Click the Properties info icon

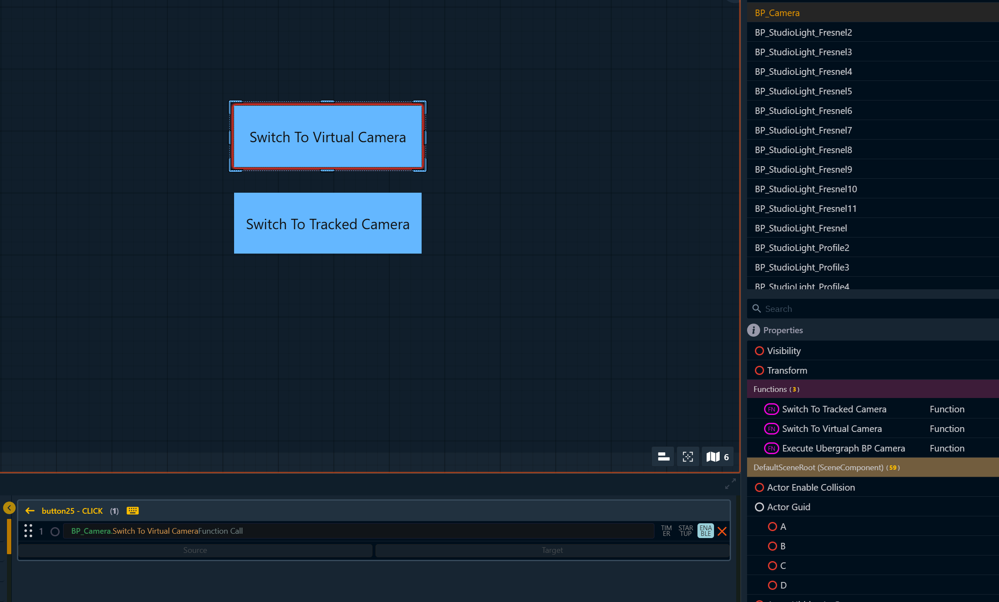point(754,330)
